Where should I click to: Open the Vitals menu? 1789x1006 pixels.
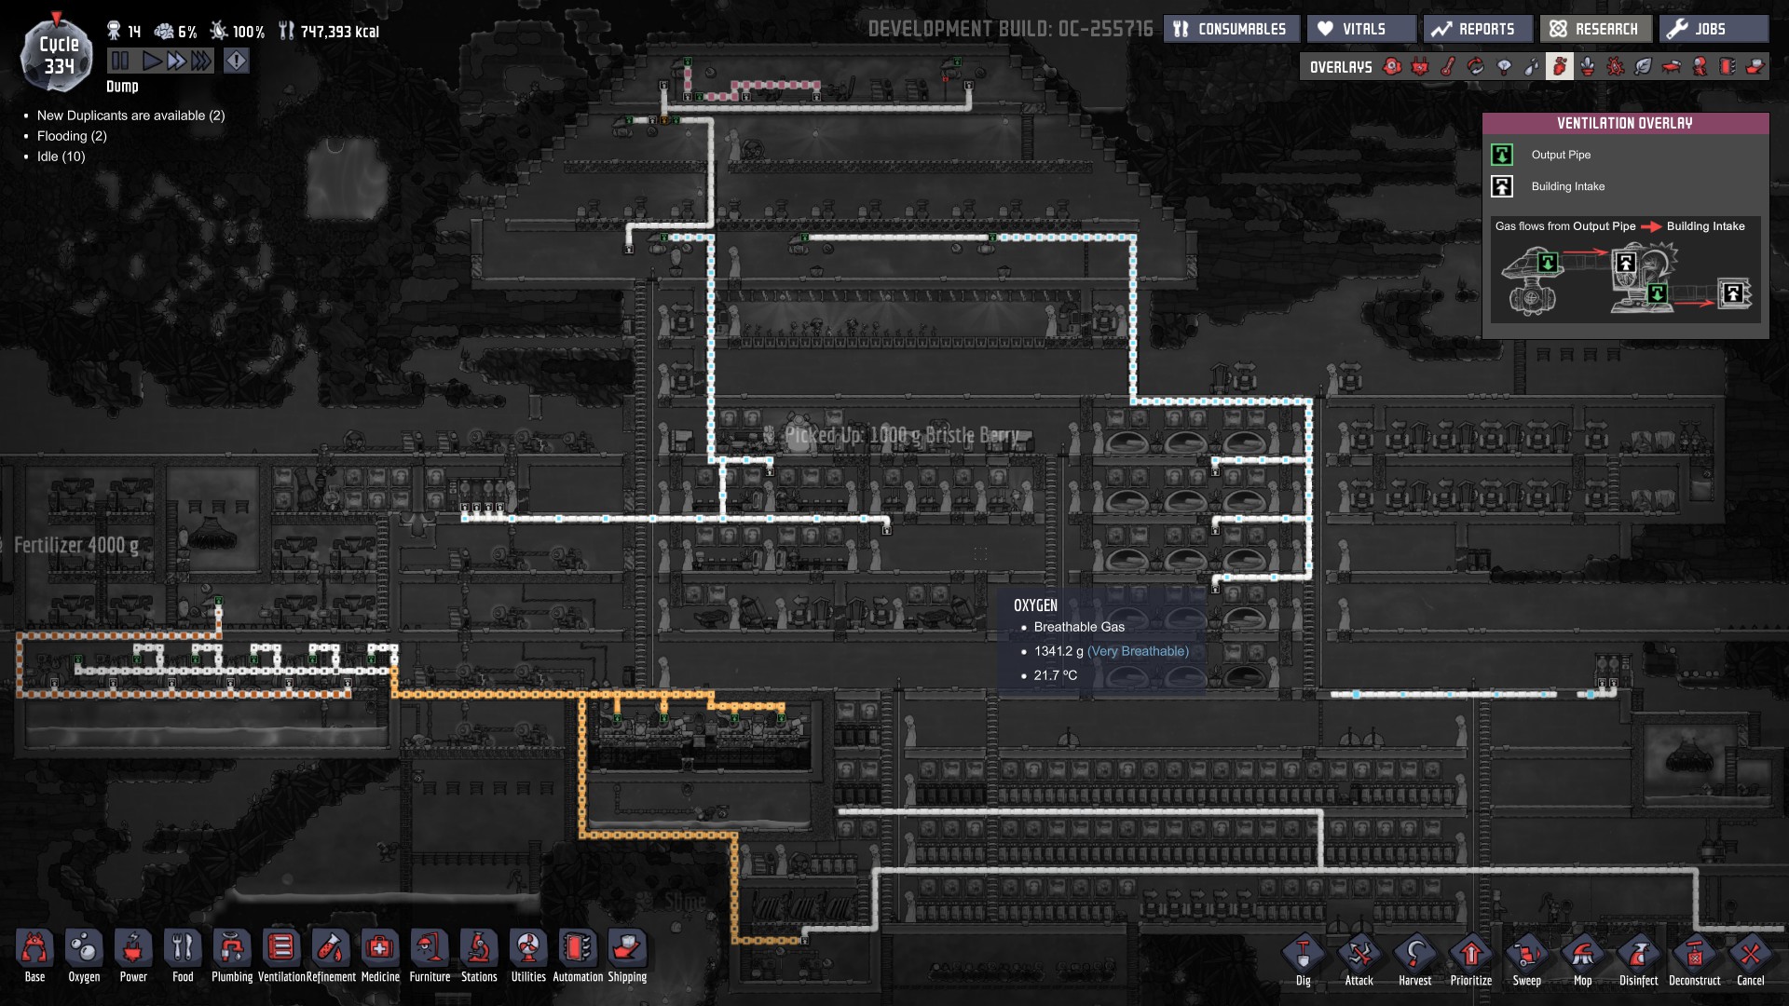pos(1362,29)
